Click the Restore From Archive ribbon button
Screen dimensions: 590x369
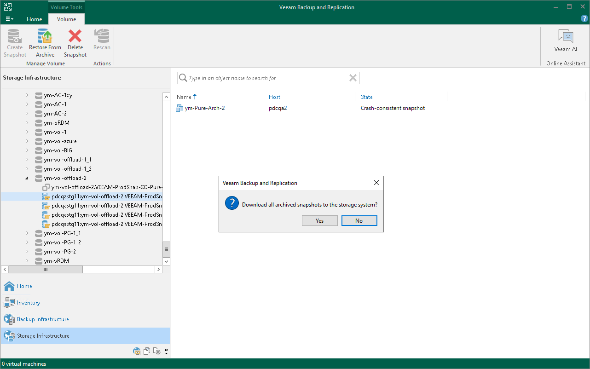[45, 43]
